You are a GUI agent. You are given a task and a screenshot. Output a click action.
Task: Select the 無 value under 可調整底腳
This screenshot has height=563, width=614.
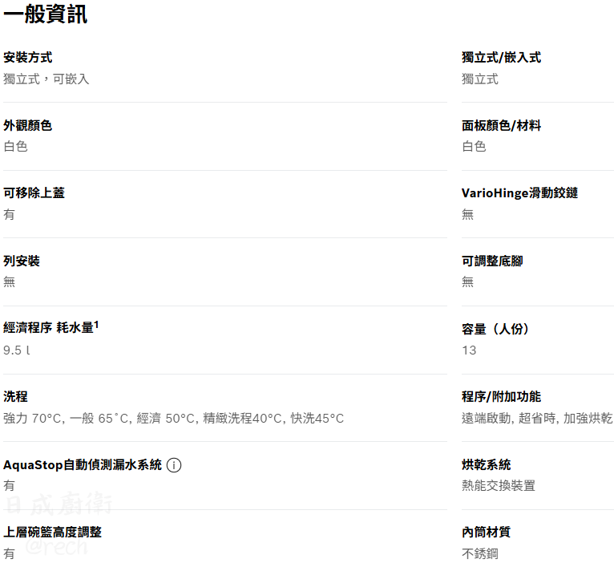click(x=467, y=281)
